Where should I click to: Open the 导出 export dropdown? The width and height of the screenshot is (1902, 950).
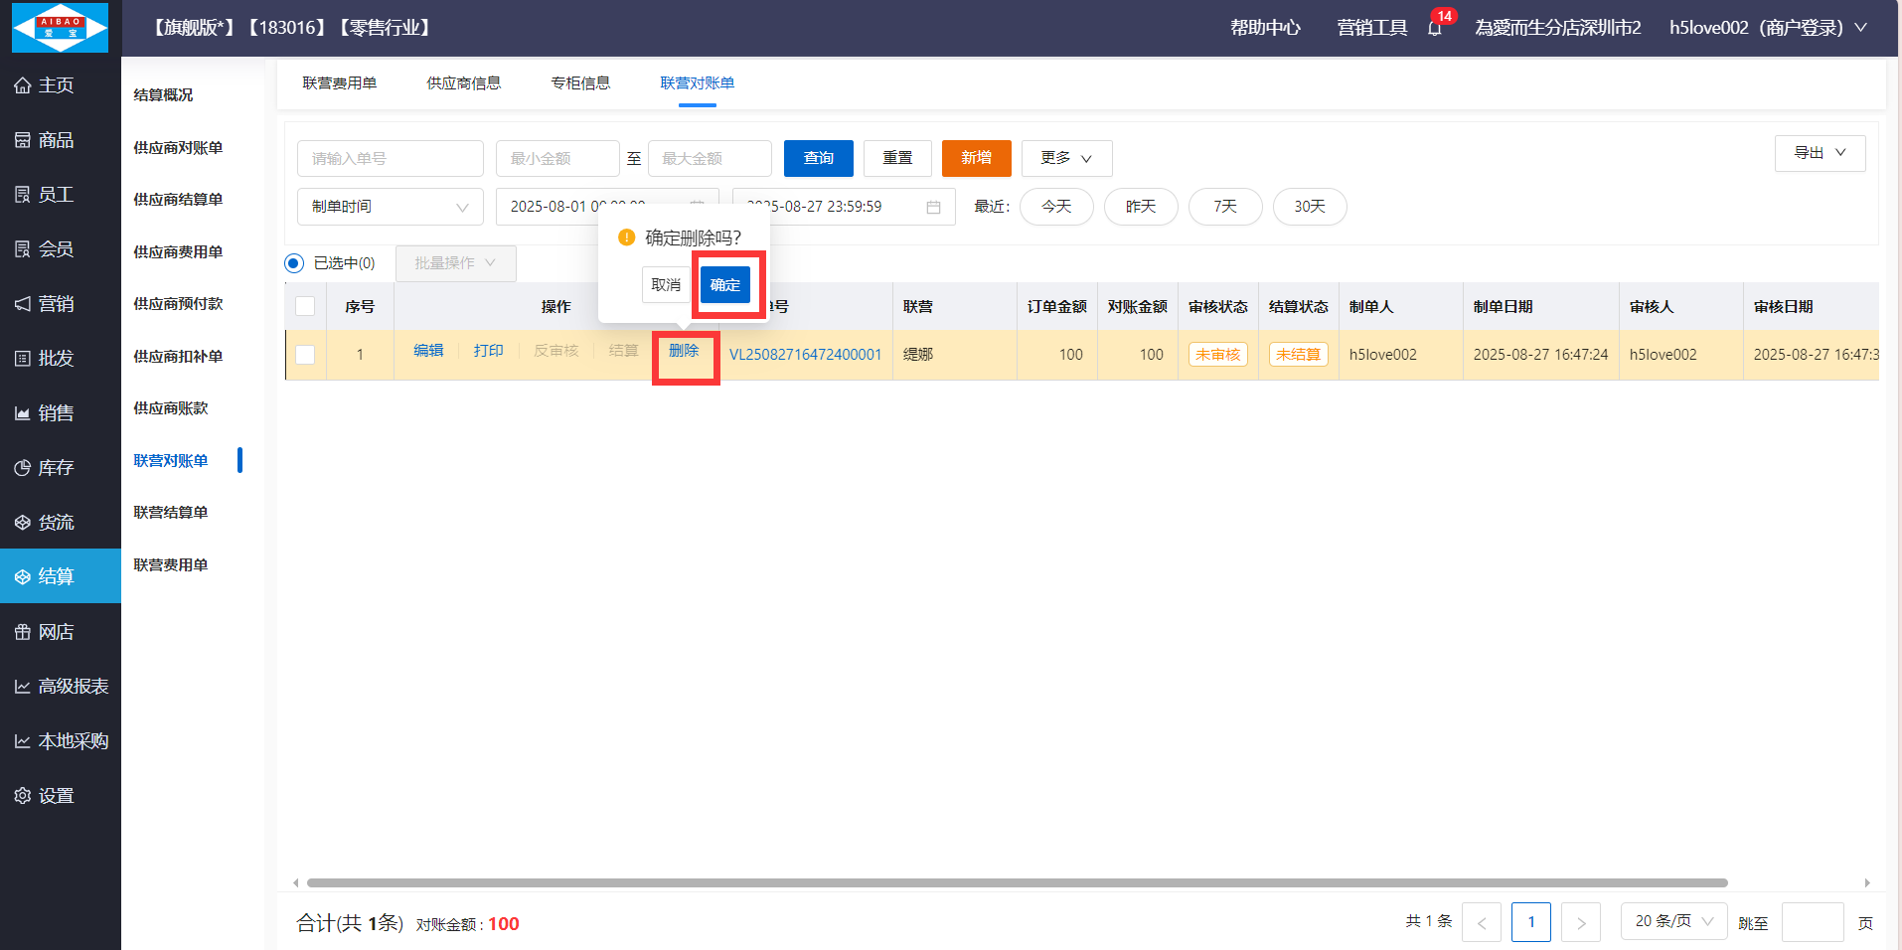(1819, 153)
